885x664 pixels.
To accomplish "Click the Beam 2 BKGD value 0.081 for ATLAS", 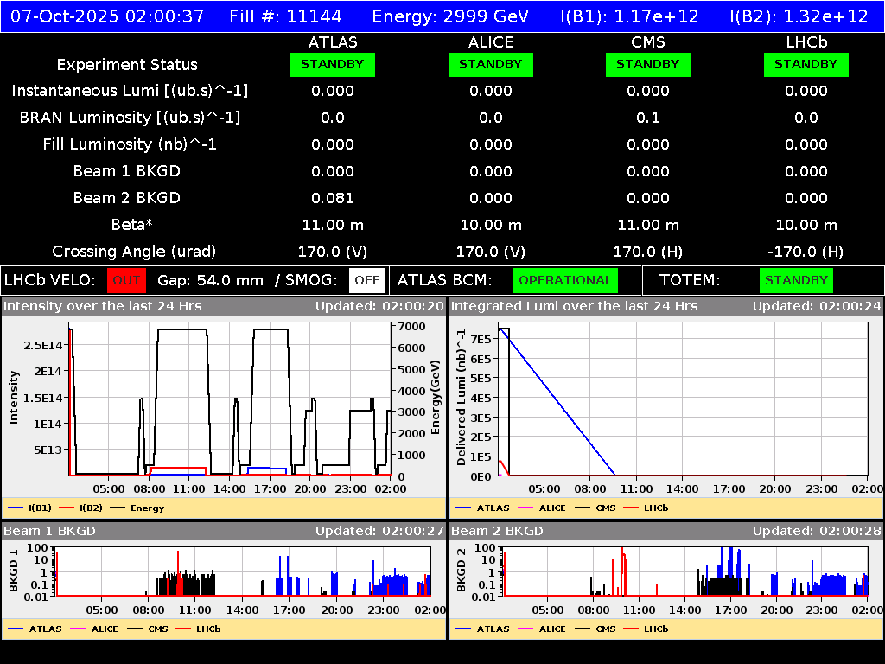I will 333,197.
